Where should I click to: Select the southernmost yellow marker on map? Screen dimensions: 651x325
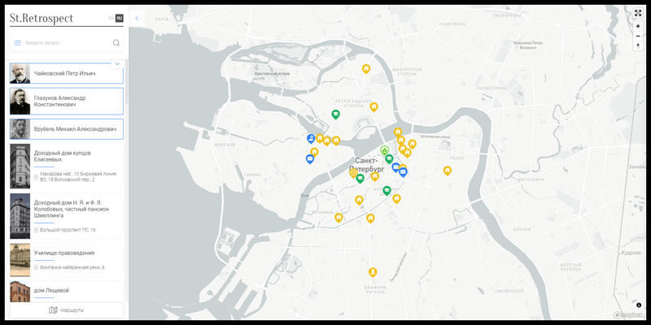[x=373, y=271]
